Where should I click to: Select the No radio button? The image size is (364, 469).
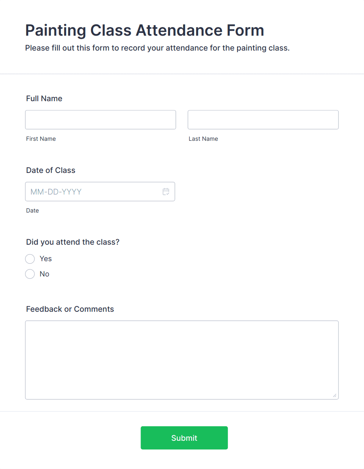pyautogui.click(x=30, y=274)
